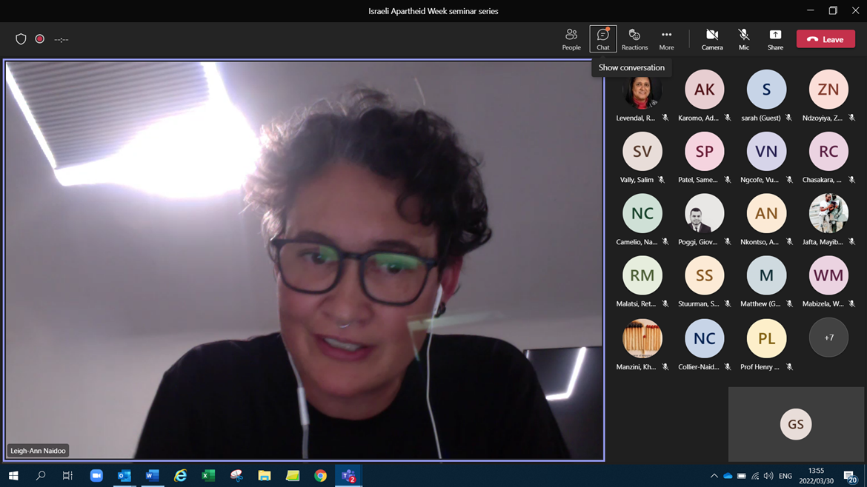Click the Show conversation tooltip
Viewport: 867px width, 487px height.
click(631, 67)
